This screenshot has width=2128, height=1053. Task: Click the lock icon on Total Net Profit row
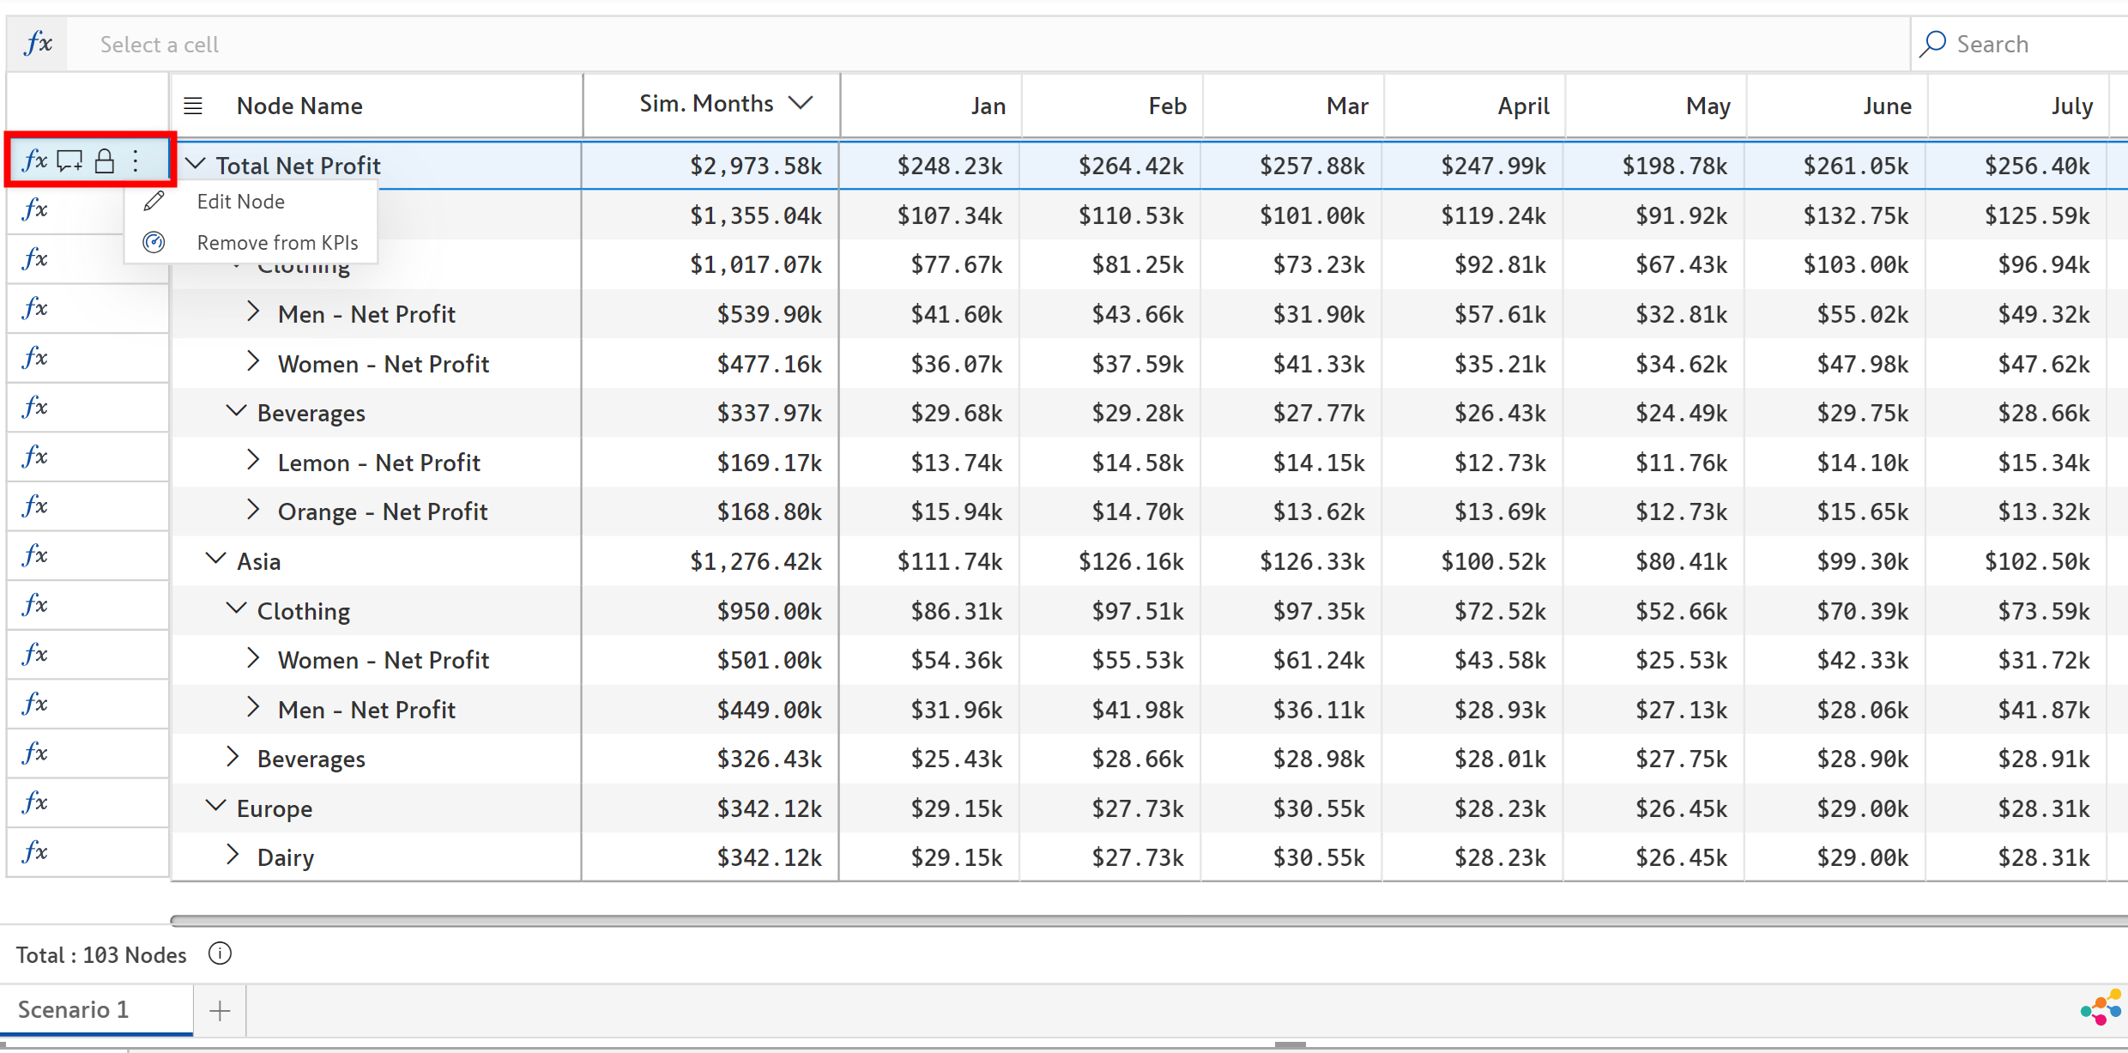pos(105,160)
